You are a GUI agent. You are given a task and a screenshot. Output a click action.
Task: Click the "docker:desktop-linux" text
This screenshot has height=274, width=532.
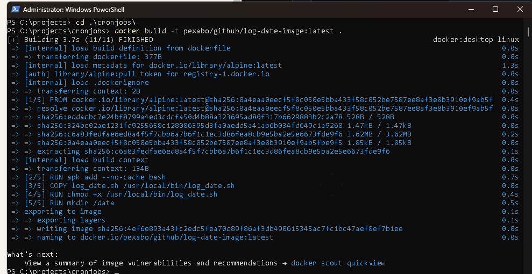pos(476,40)
